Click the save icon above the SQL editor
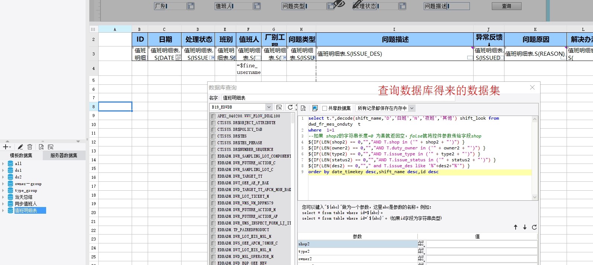Screen dimensions: 593x265 pos(315,108)
